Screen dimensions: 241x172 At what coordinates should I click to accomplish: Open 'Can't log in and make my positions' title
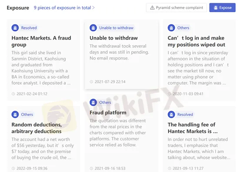[x=196, y=41]
